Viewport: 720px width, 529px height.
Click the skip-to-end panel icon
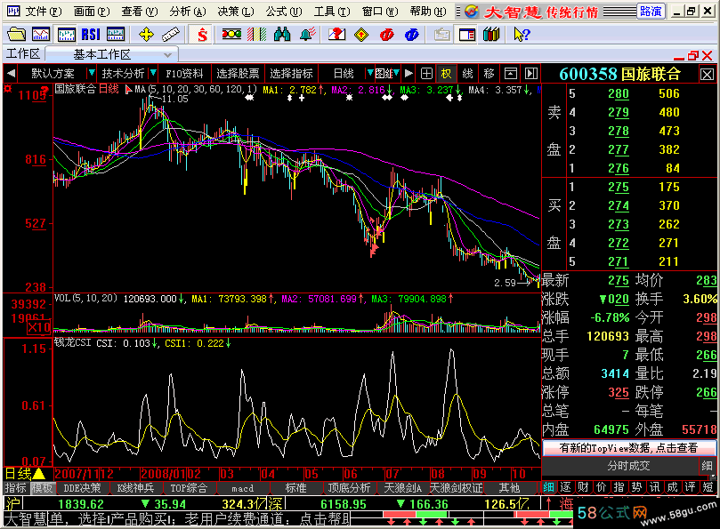coord(531,74)
